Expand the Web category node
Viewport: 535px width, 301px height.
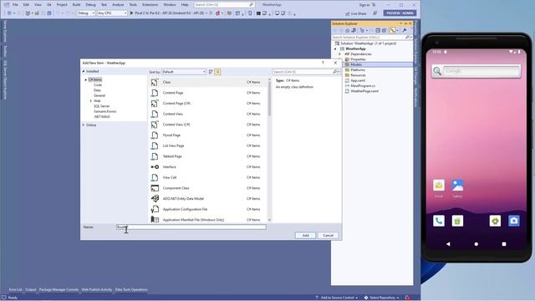coord(91,100)
